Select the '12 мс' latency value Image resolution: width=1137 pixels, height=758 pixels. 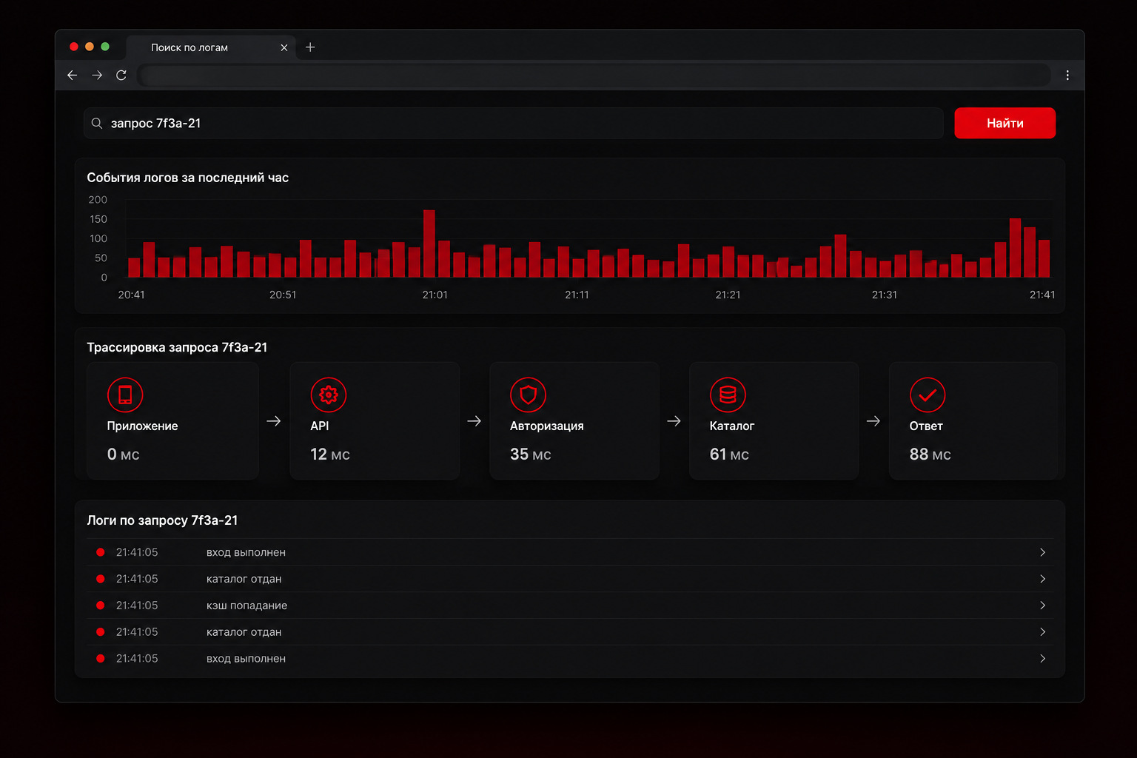[x=330, y=455]
